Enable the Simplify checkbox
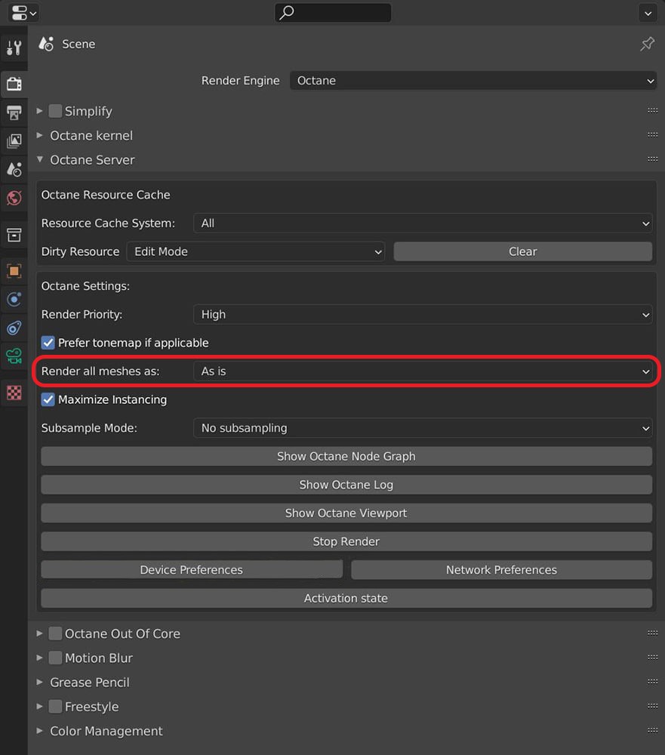Image resolution: width=665 pixels, height=755 pixels. 55,111
